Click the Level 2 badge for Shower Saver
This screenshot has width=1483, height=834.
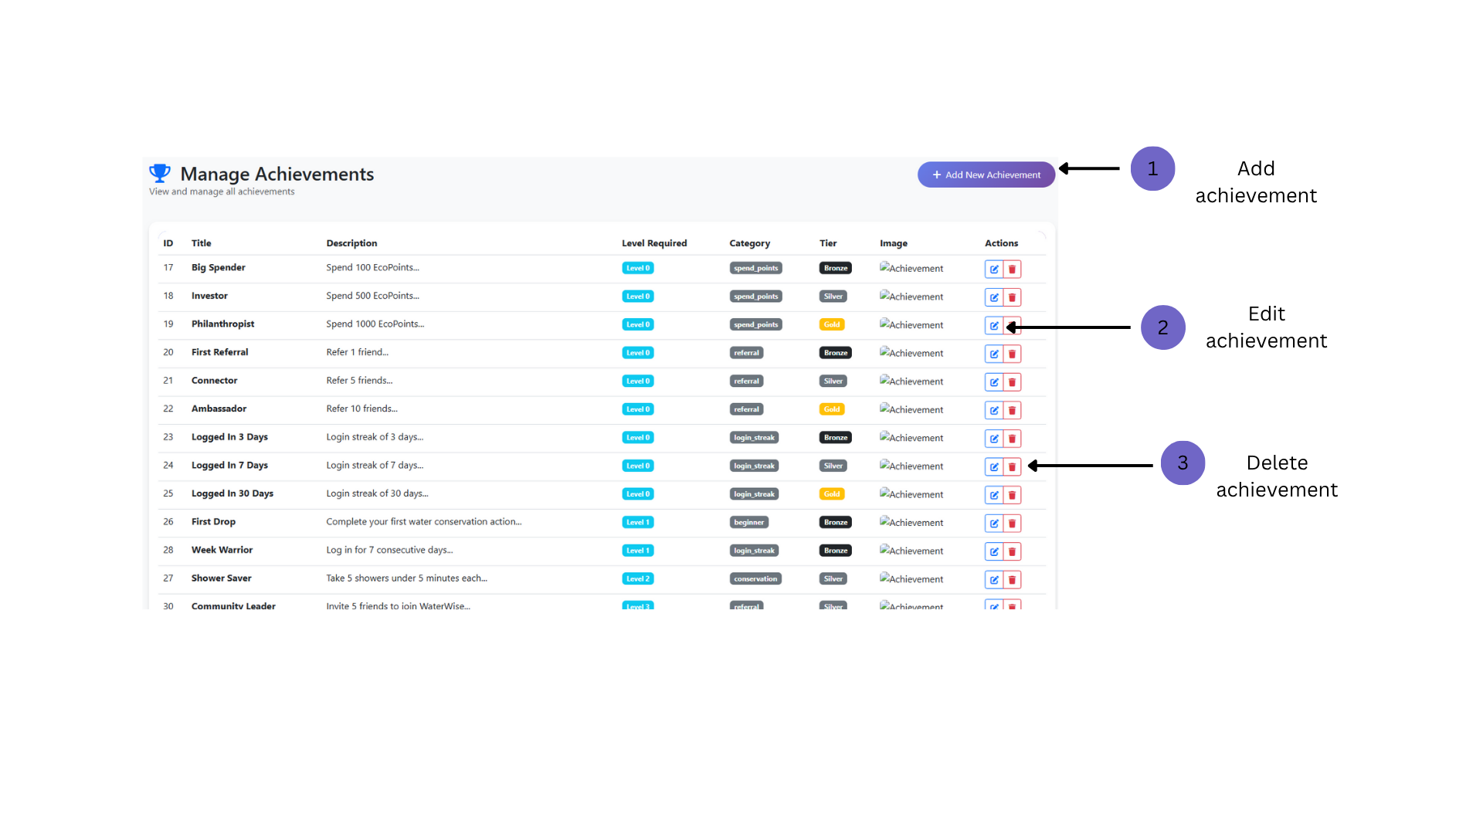pyautogui.click(x=638, y=578)
